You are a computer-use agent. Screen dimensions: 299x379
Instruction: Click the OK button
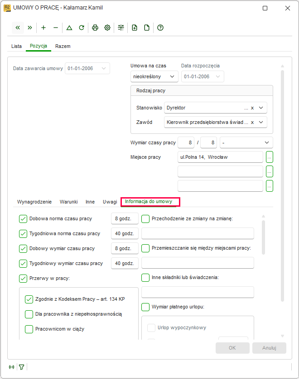click(232, 348)
